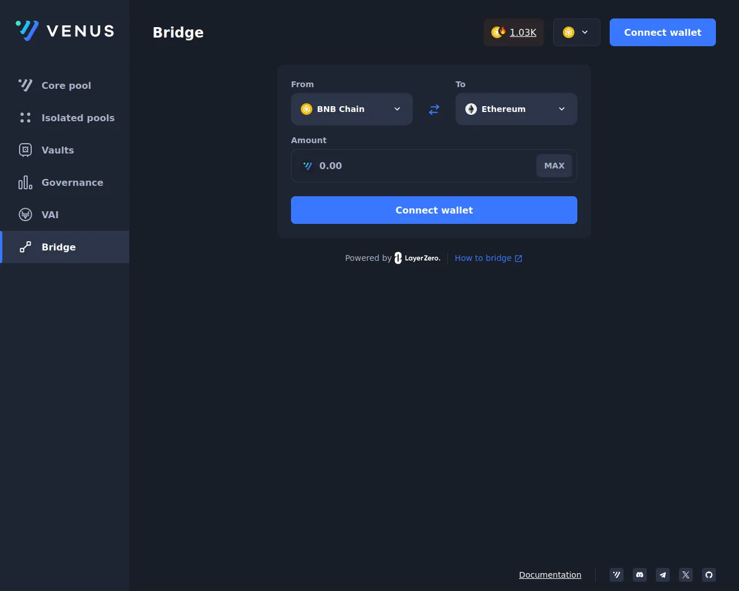Click Connect wallet in the bridge form
The width and height of the screenshot is (739, 591).
(x=434, y=210)
